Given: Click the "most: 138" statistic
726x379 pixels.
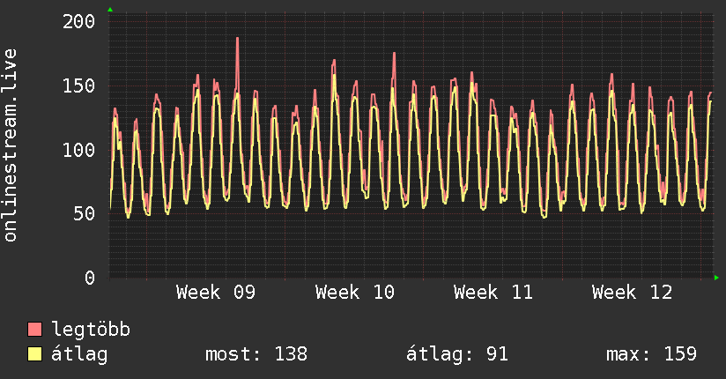Looking at the screenshot, I should (x=256, y=354).
